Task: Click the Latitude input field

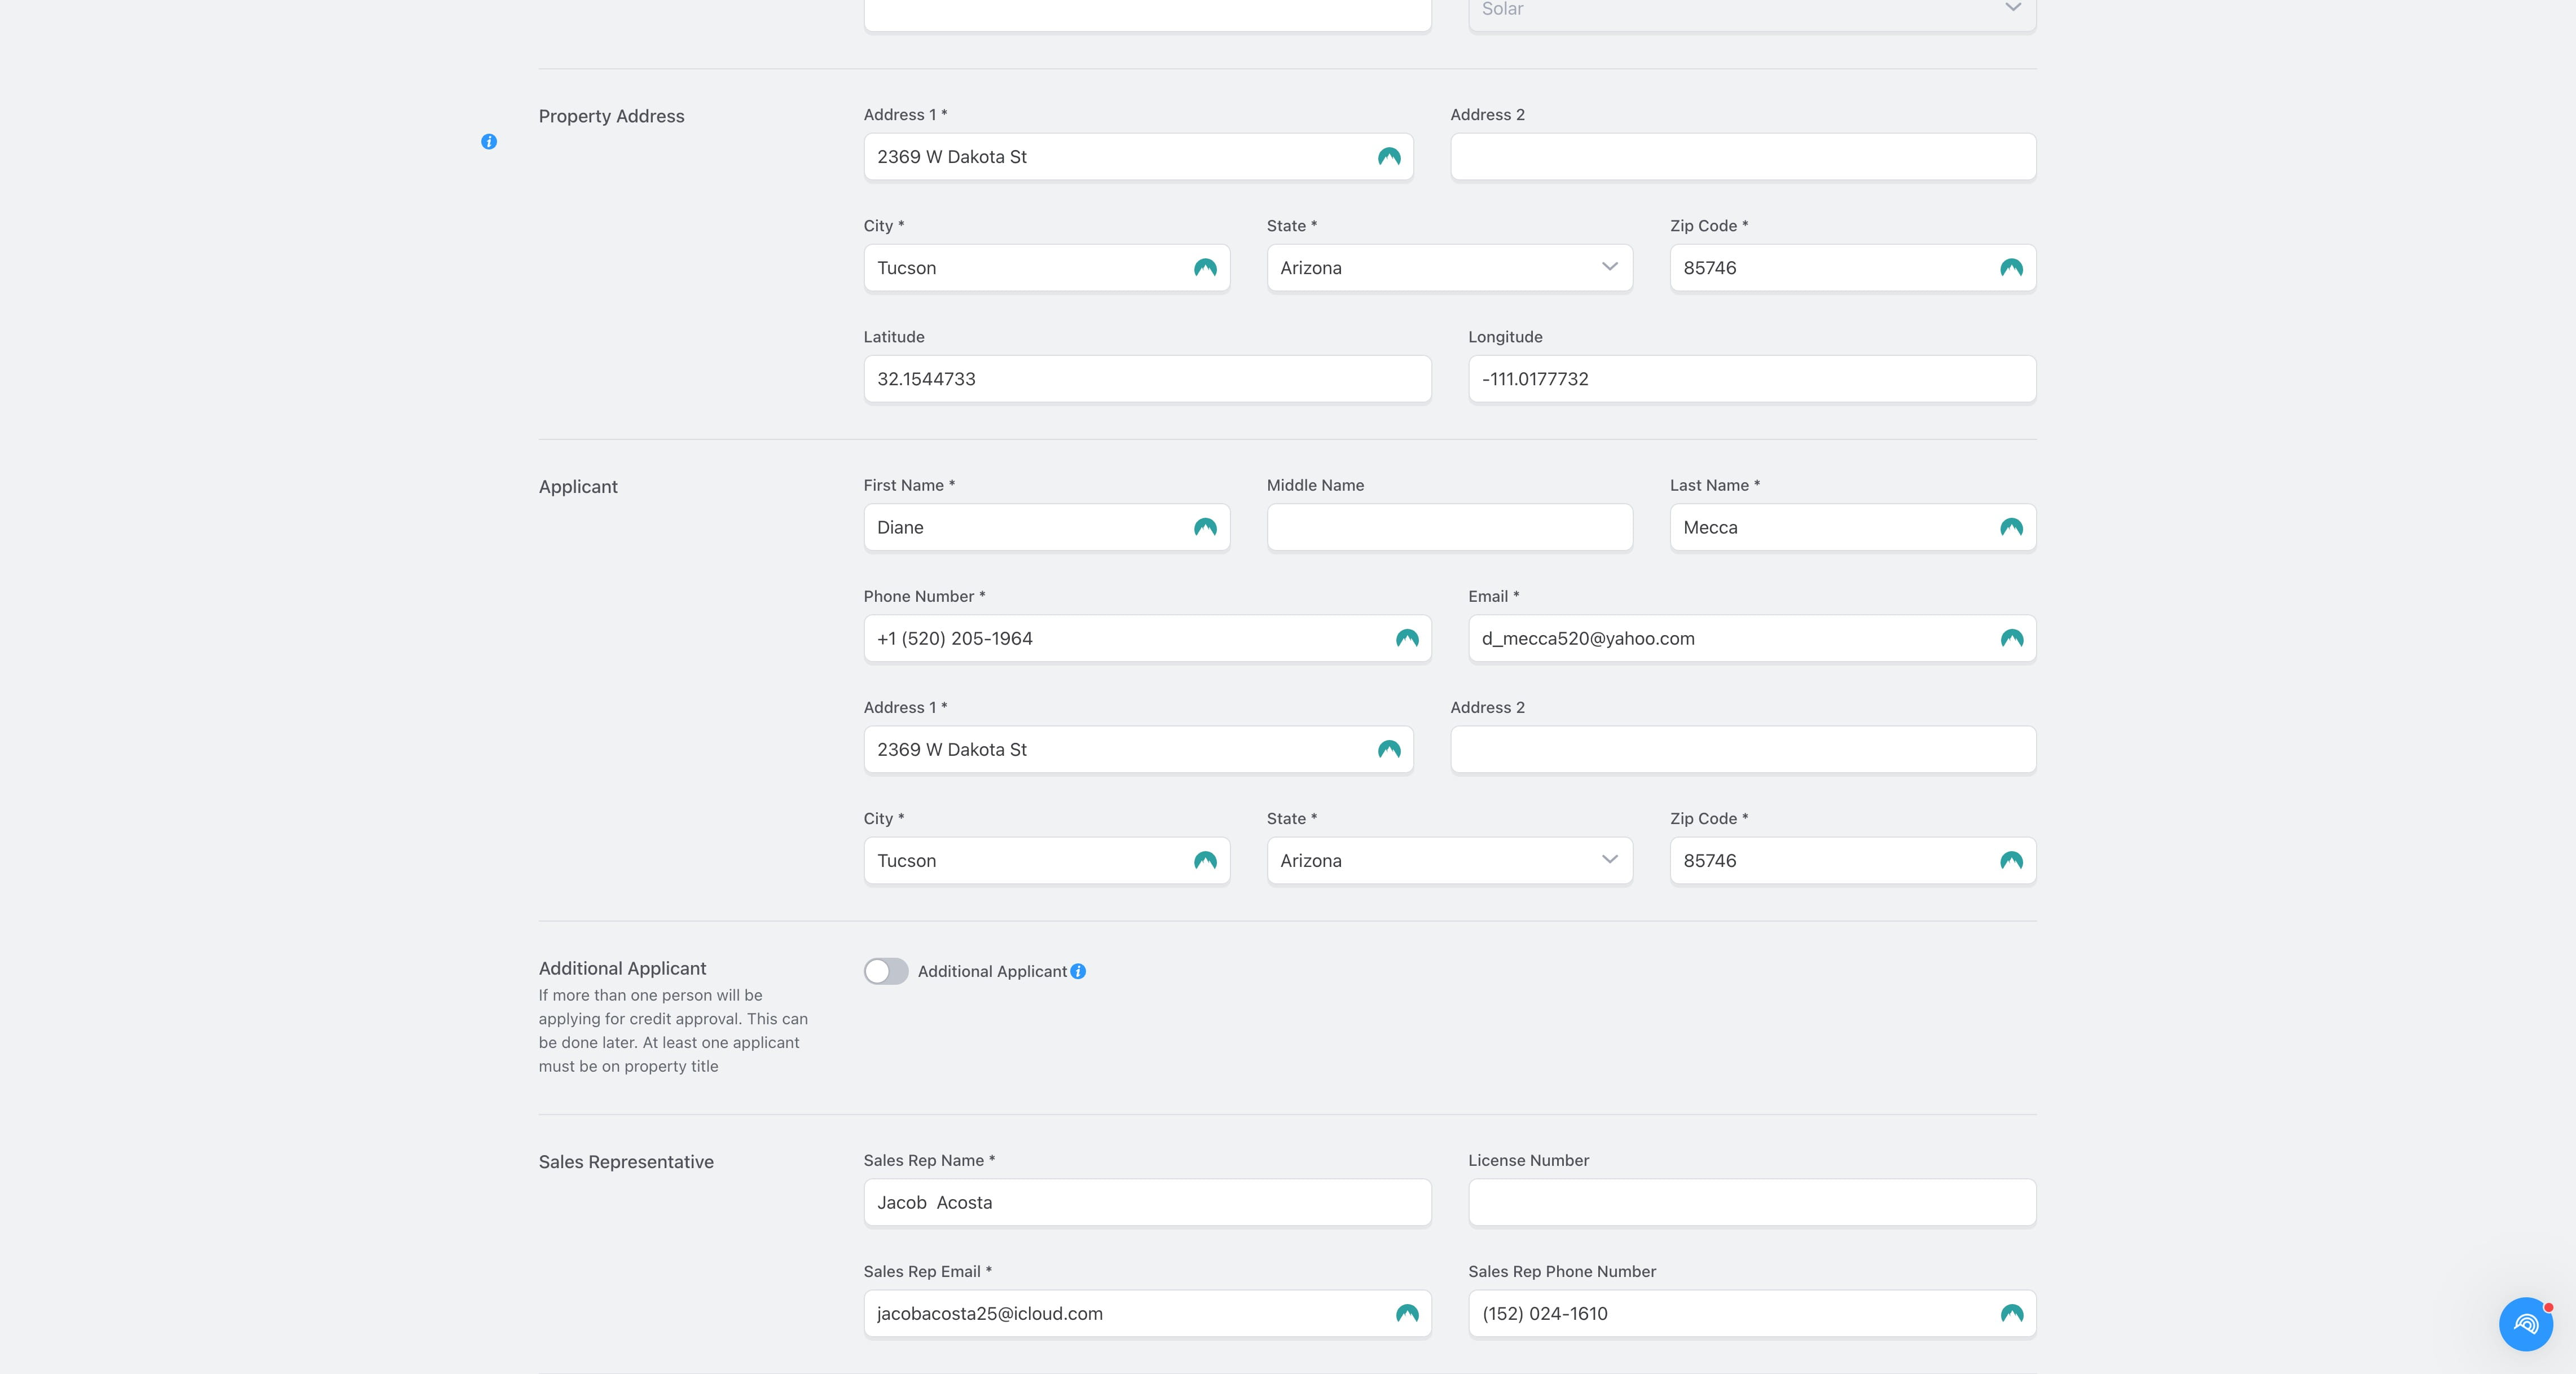Action: pos(1147,379)
